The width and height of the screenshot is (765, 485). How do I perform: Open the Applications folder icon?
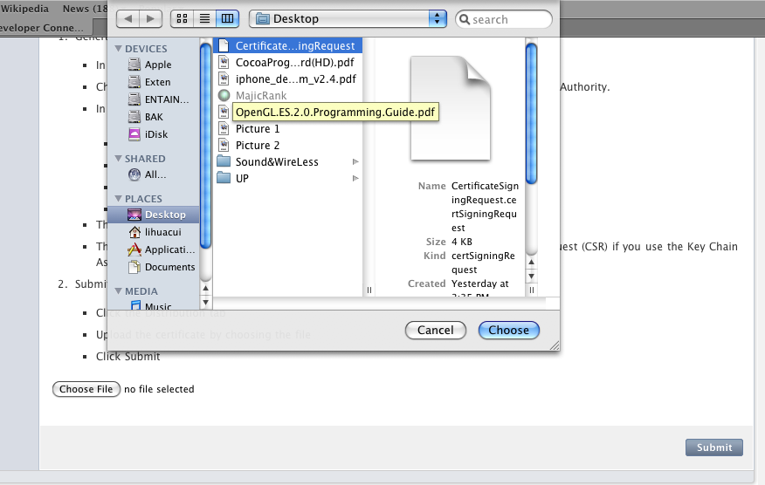[134, 249]
